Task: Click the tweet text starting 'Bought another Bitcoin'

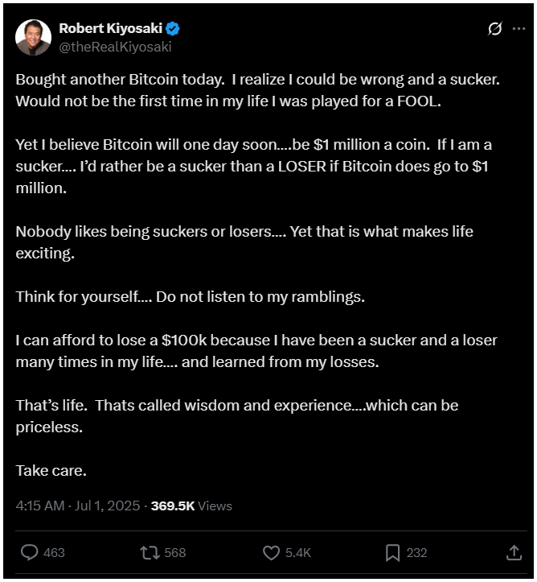Action: (257, 90)
